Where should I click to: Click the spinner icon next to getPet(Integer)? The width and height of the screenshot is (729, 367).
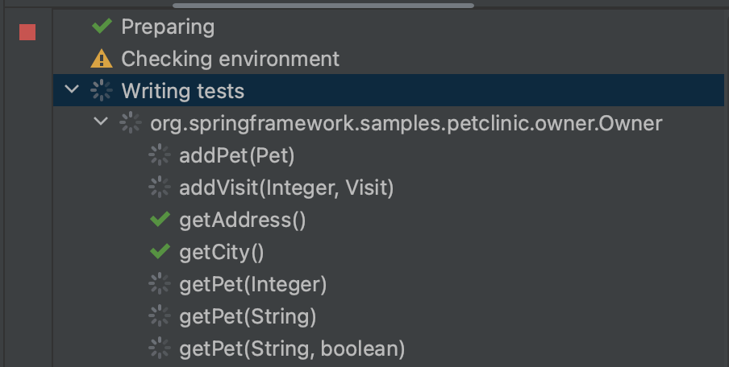[160, 284]
